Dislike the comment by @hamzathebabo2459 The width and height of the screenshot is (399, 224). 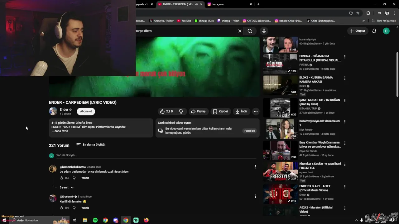pos(74,178)
